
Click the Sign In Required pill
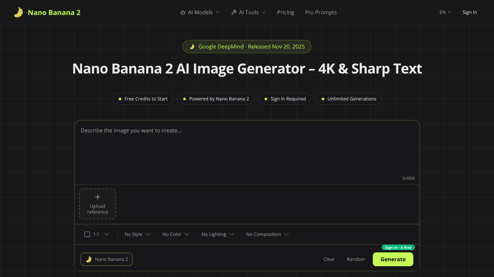pos(284,99)
